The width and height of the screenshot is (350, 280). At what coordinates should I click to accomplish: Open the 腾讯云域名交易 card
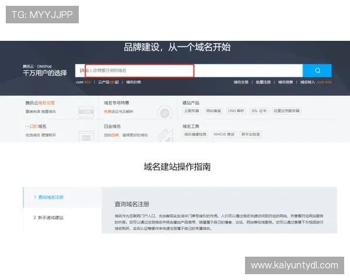[60, 107]
